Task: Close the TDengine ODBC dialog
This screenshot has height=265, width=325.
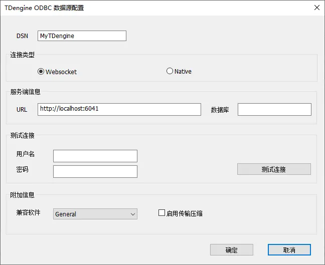Action: click(316, 8)
